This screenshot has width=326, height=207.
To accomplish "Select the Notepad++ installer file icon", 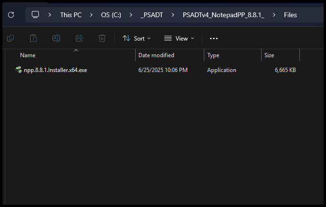I will coord(19,70).
